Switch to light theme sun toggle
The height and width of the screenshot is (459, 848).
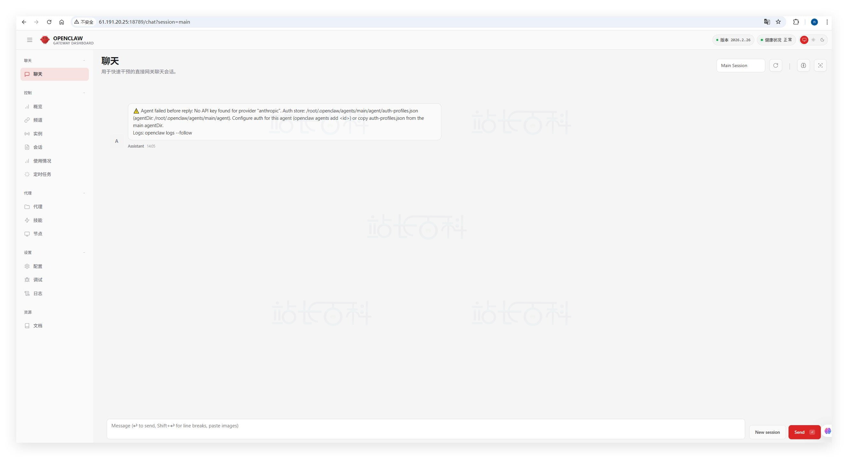click(813, 40)
